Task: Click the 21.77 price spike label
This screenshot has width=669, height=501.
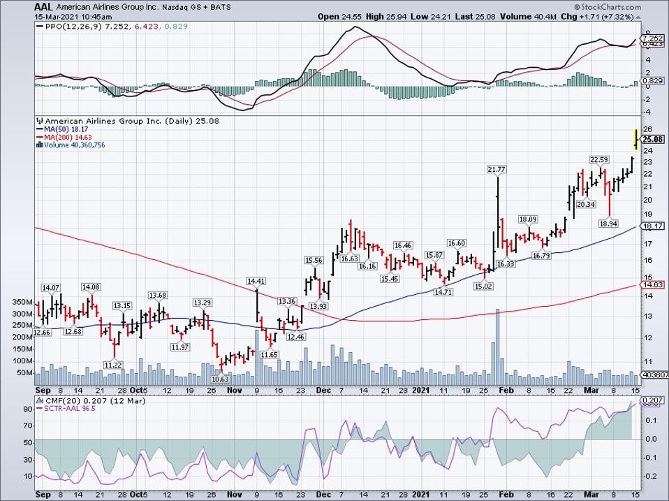Action: click(x=497, y=169)
